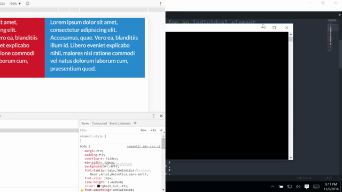Screen dimensions: 342x192
Task: Click the popup window scroll up arrow
Action: tap(291, 34)
